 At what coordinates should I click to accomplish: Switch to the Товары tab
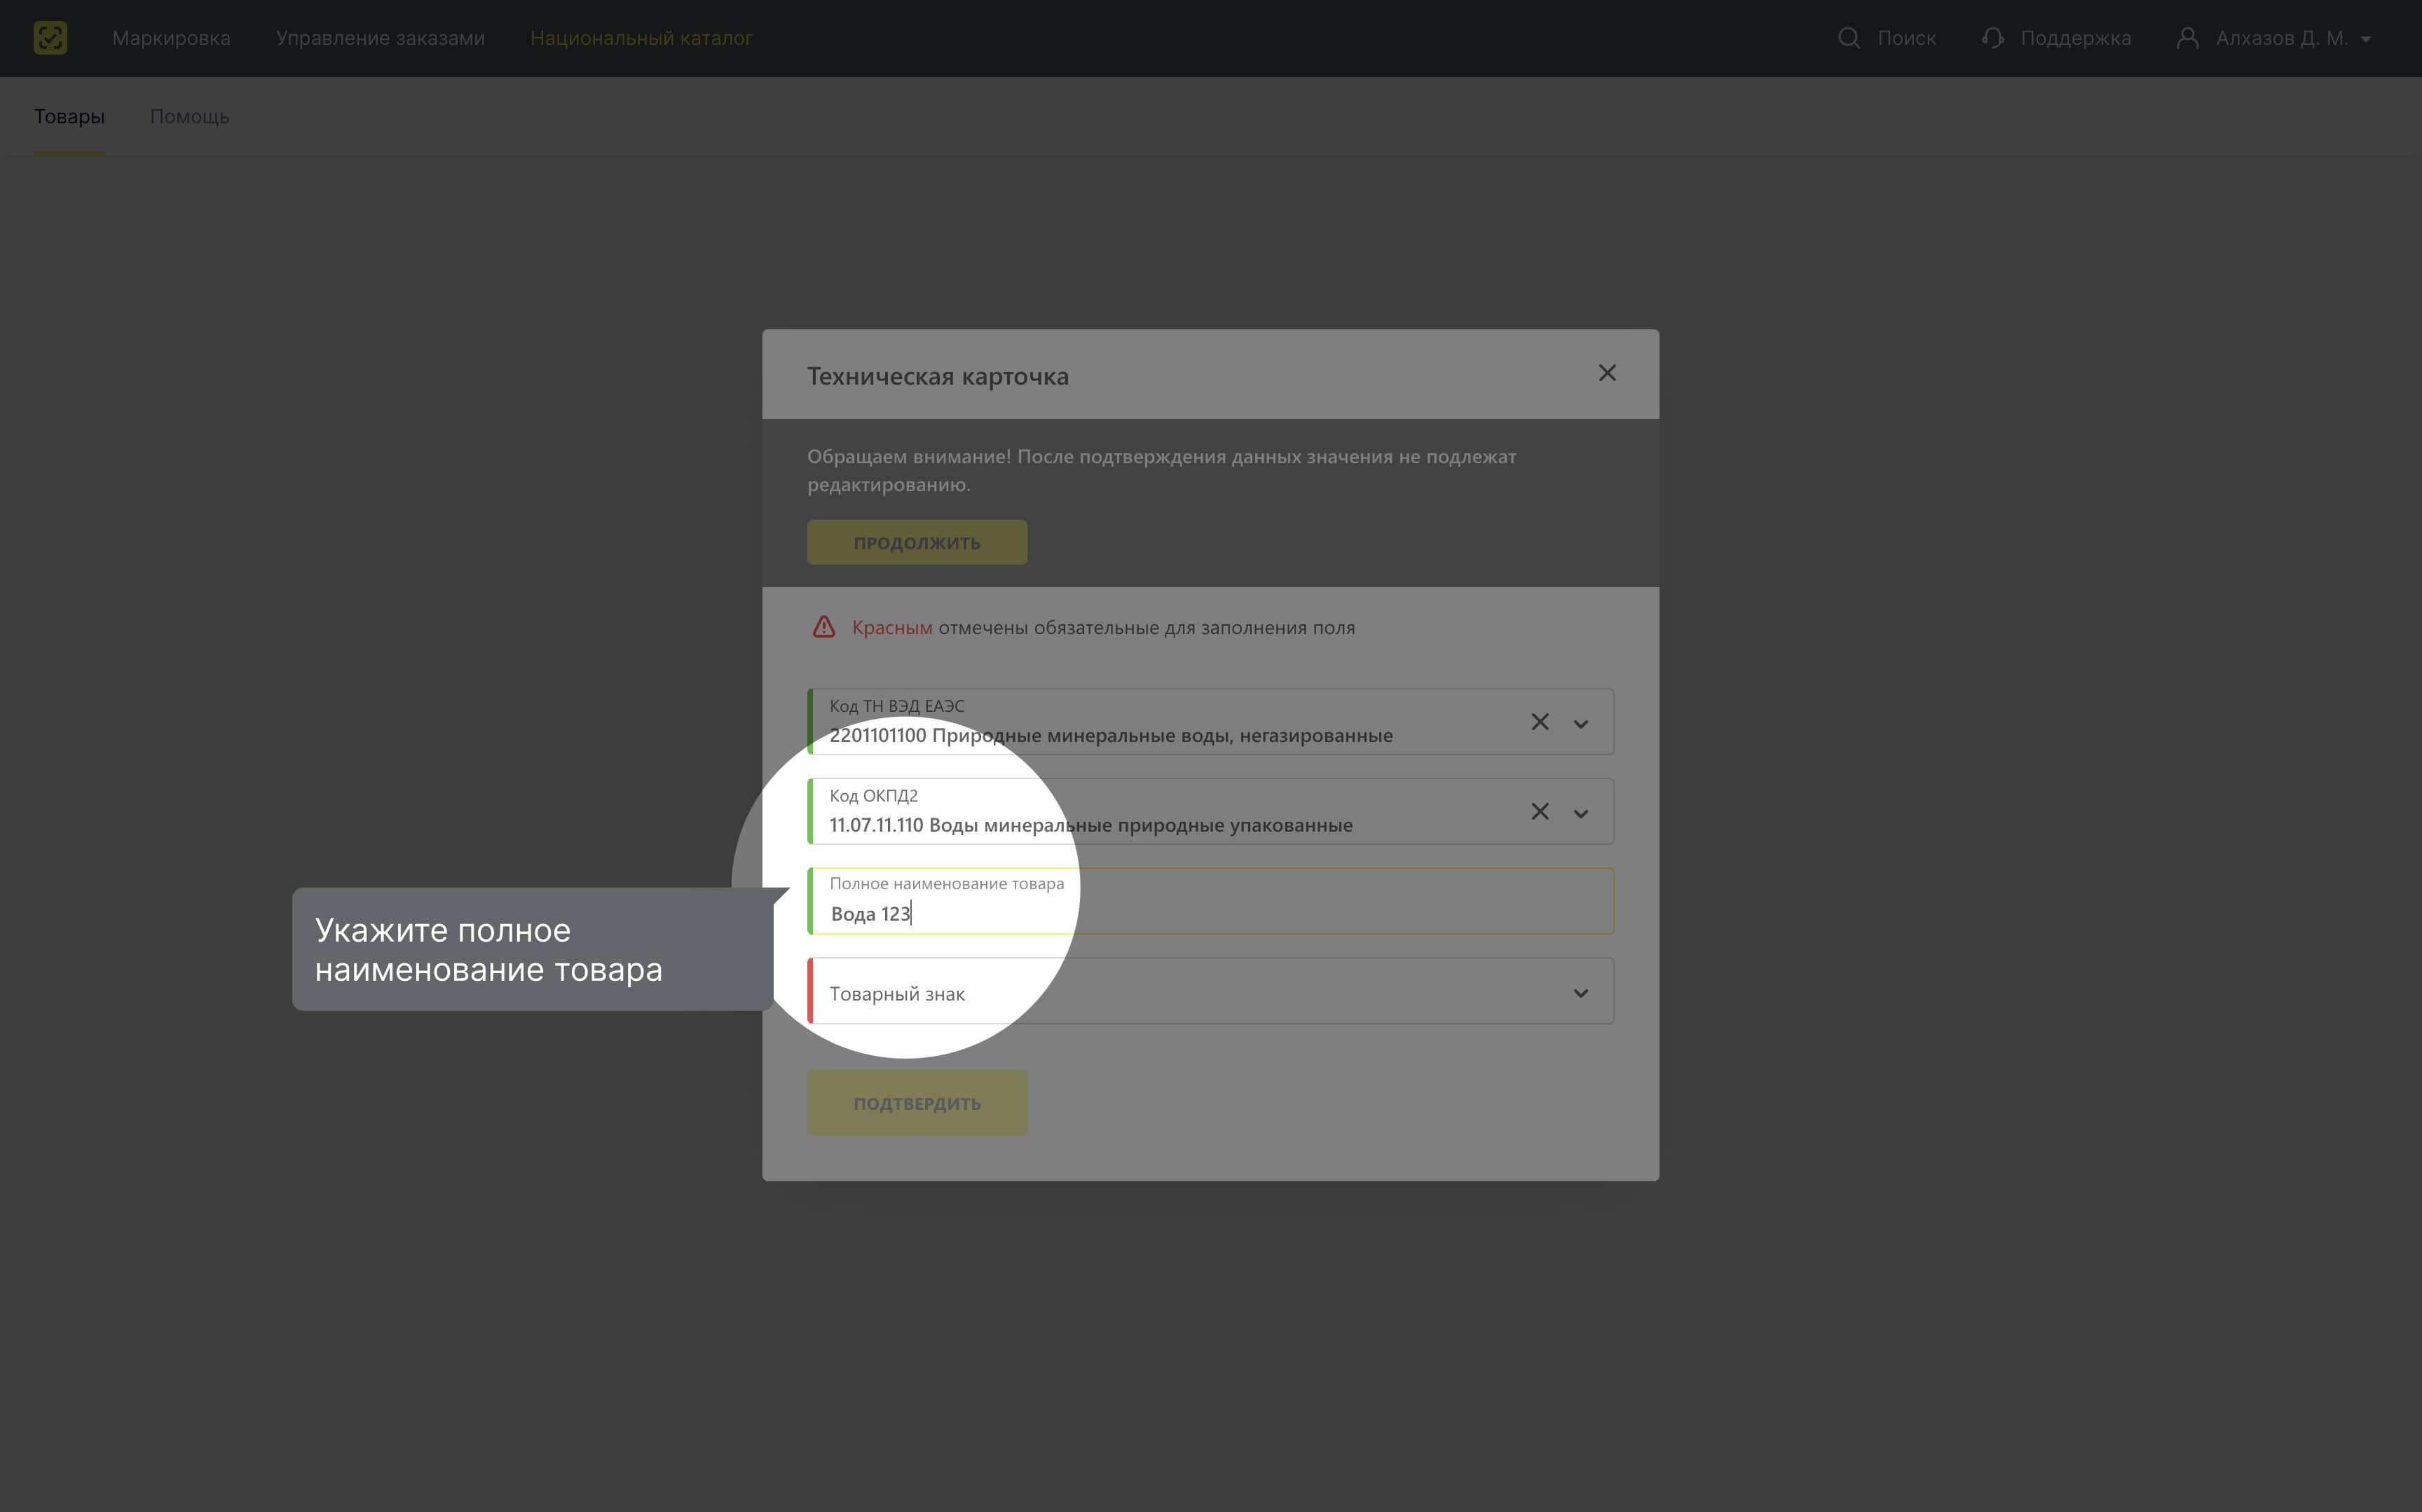pyautogui.click(x=69, y=116)
